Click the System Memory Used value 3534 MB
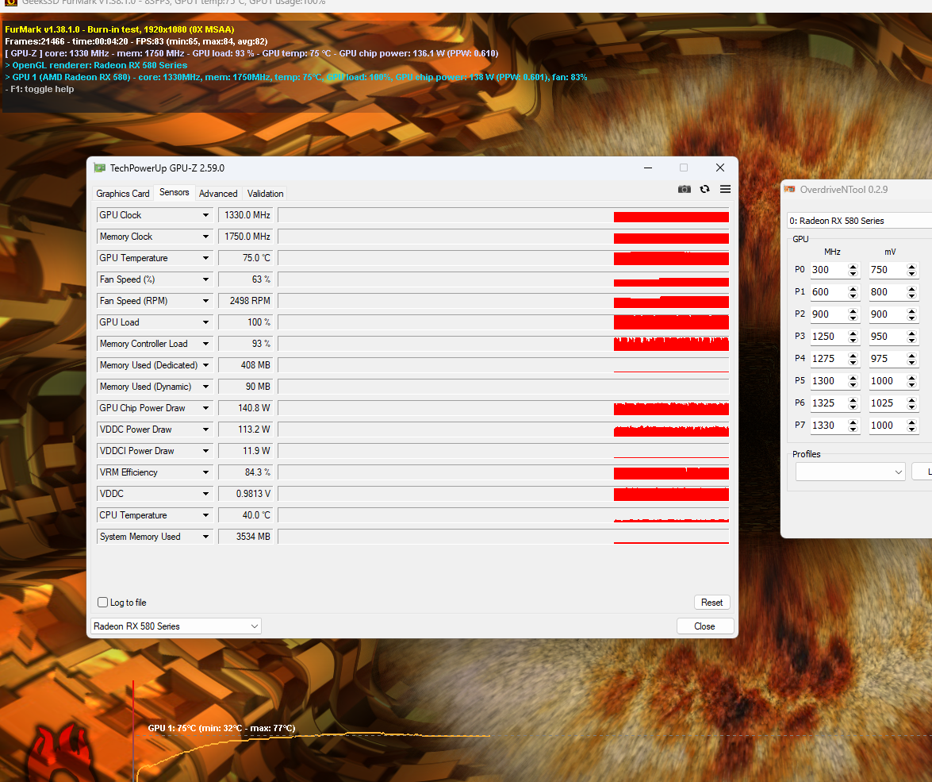 click(245, 536)
